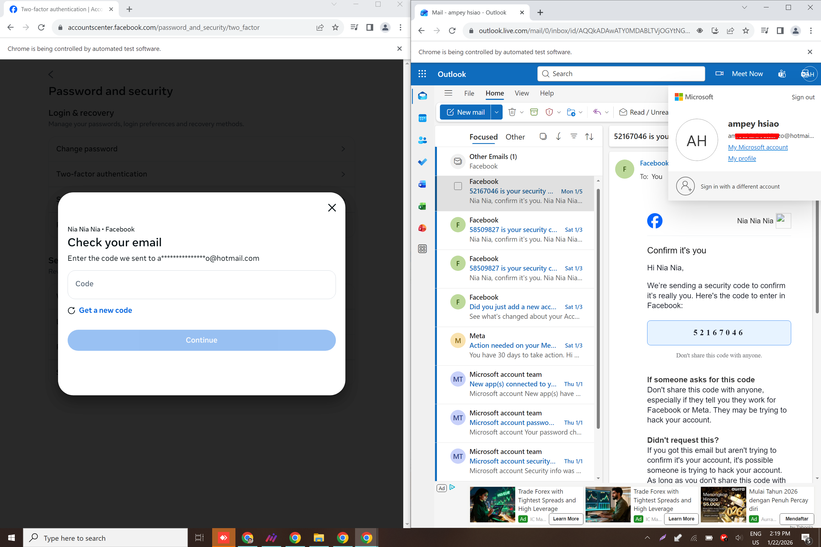Open Mail icon in Outlook sidebar
The width and height of the screenshot is (821, 547).
pyautogui.click(x=422, y=96)
